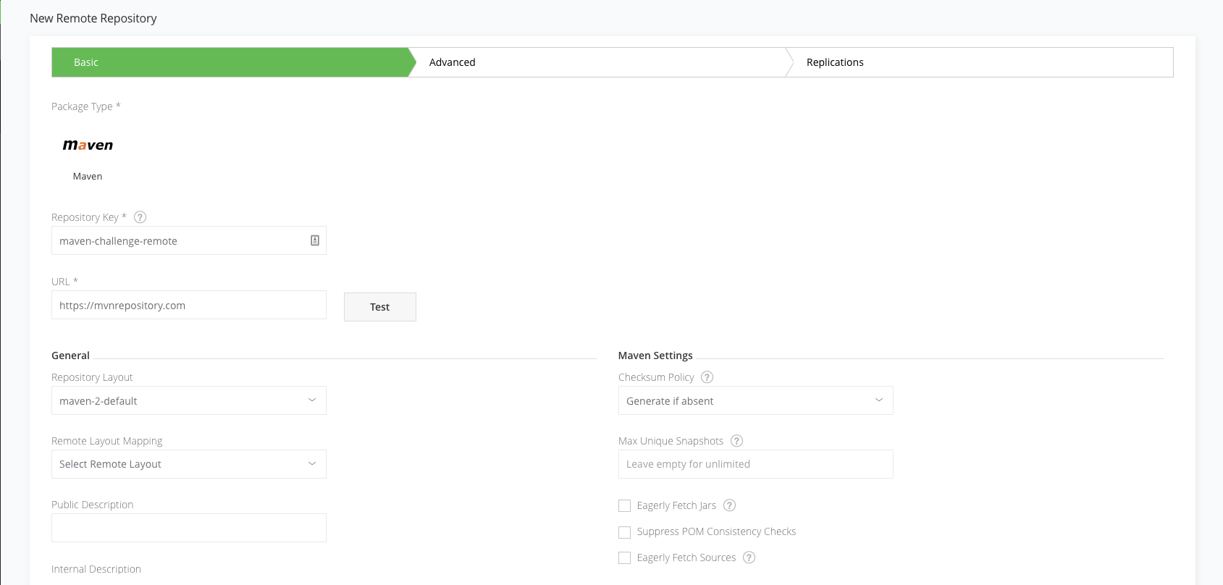
Task: Focus the Public Description text field
Action: (188, 528)
